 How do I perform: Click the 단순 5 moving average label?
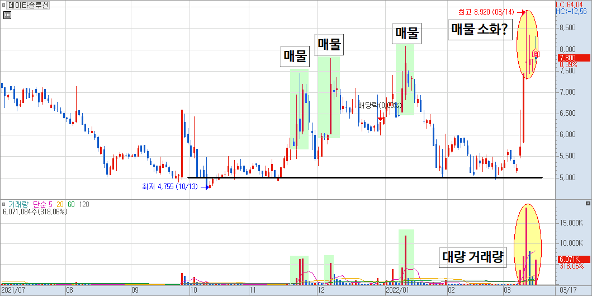pos(42,205)
